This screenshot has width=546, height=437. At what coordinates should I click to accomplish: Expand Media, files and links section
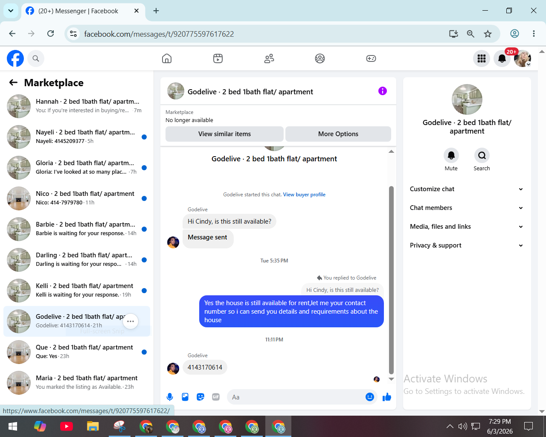coord(467,227)
